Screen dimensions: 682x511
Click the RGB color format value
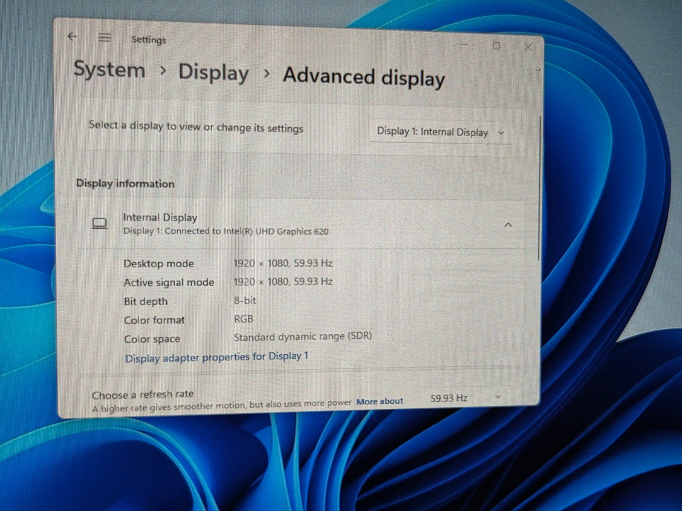pos(244,319)
